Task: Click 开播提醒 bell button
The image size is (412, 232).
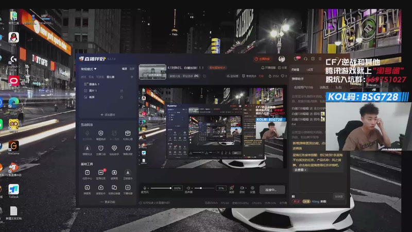Action: tap(268, 68)
